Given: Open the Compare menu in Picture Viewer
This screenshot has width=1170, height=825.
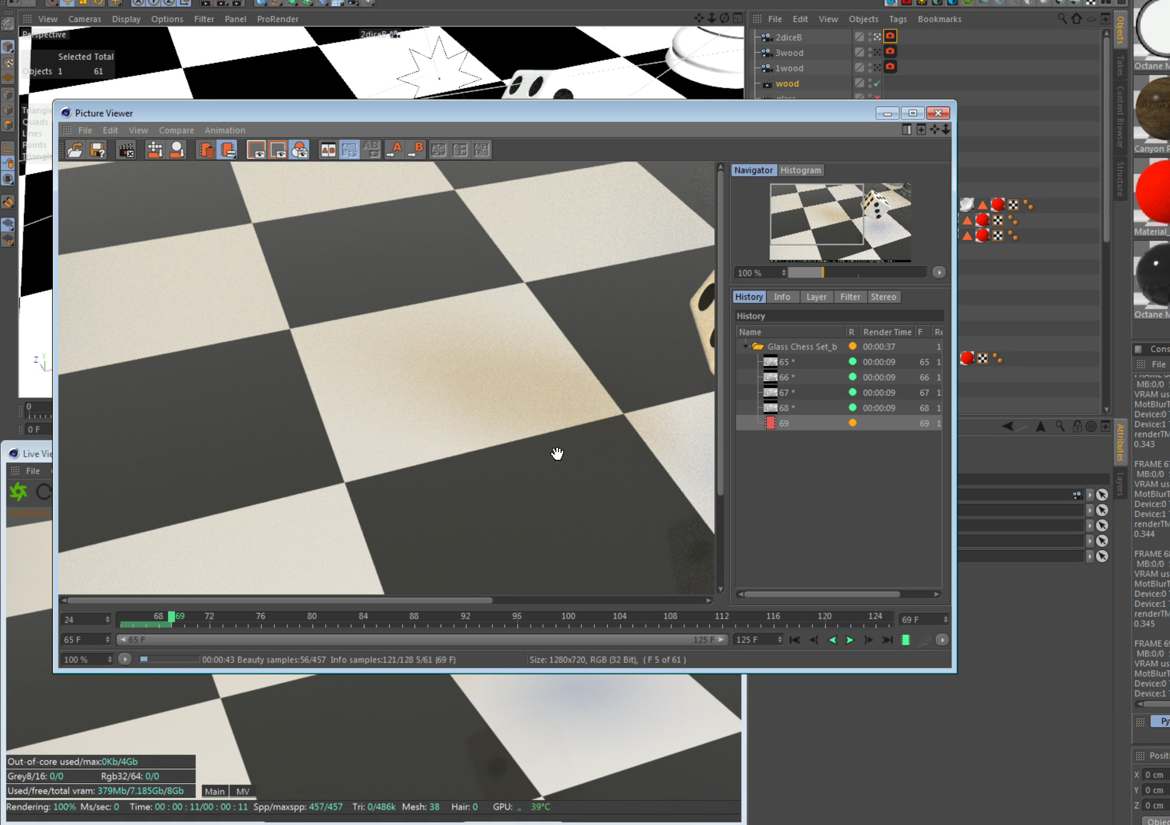Looking at the screenshot, I should click(176, 131).
